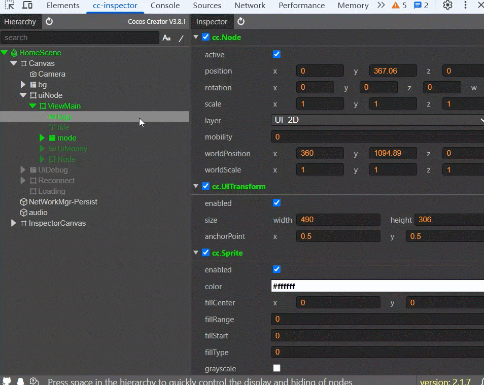Screen dimensions: 484x385
Task: Click the mode node sprite icon
Action: [x=52, y=138]
